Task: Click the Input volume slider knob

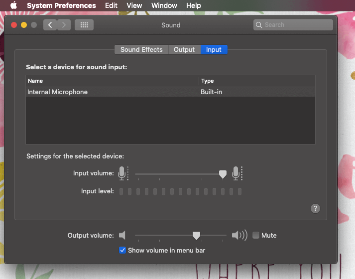Action: point(223,174)
